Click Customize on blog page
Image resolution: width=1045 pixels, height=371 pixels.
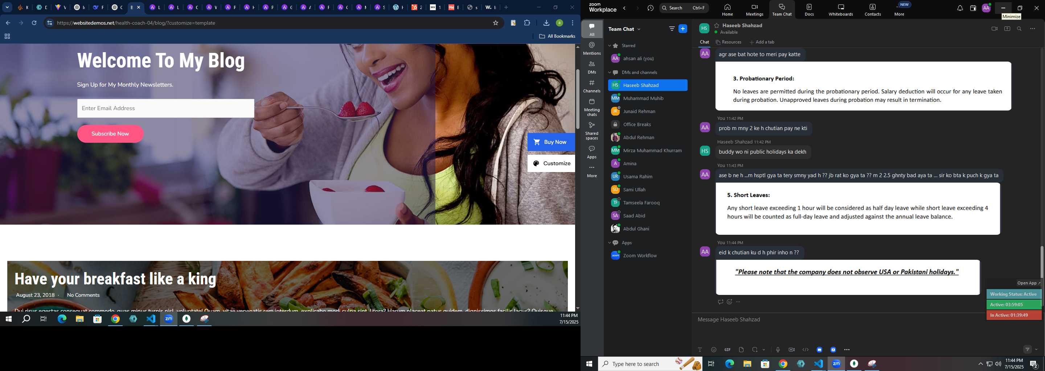point(551,163)
